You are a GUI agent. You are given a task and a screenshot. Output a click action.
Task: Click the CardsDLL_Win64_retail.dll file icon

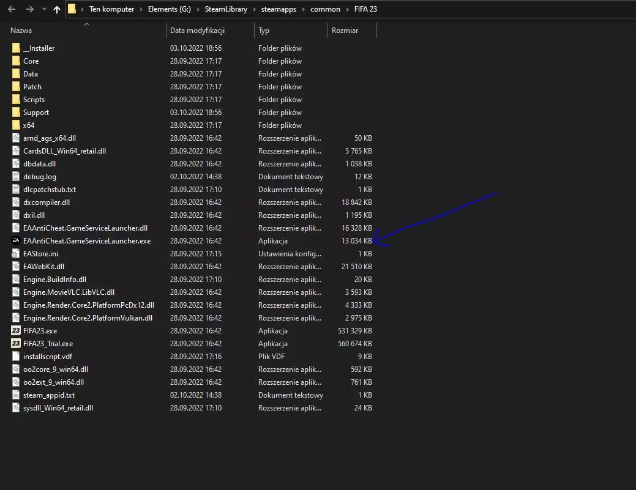16,150
